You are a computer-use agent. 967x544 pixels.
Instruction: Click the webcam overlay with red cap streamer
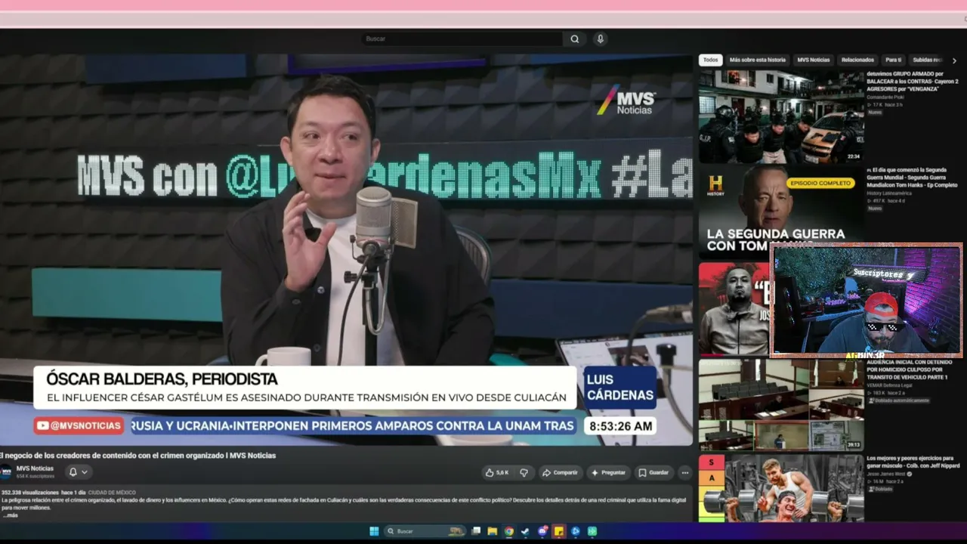click(x=866, y=300)
